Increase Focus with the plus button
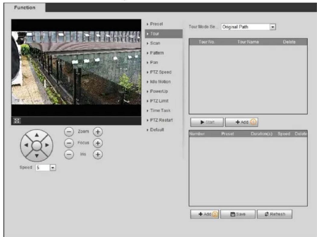The height and width of the screenshot is (237, 317). tap(98, 143)
